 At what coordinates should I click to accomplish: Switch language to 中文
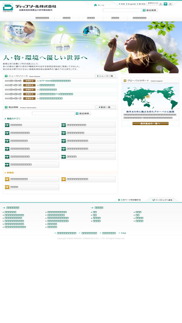(123, 4)
